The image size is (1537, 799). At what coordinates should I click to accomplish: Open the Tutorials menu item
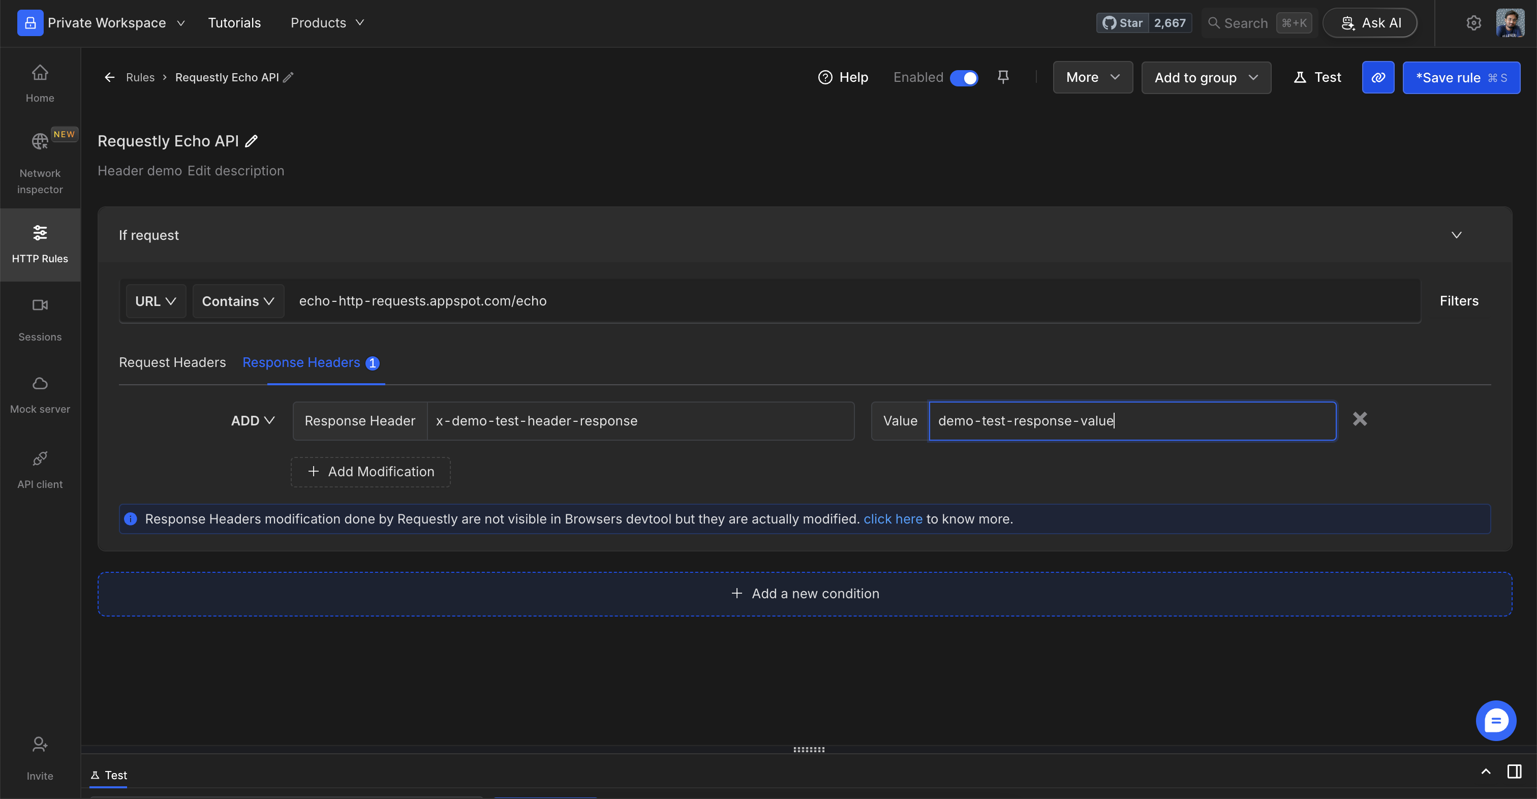234,23
